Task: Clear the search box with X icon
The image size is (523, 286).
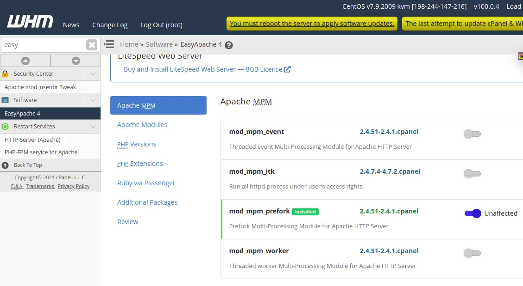Action: [x=91, y=45]
